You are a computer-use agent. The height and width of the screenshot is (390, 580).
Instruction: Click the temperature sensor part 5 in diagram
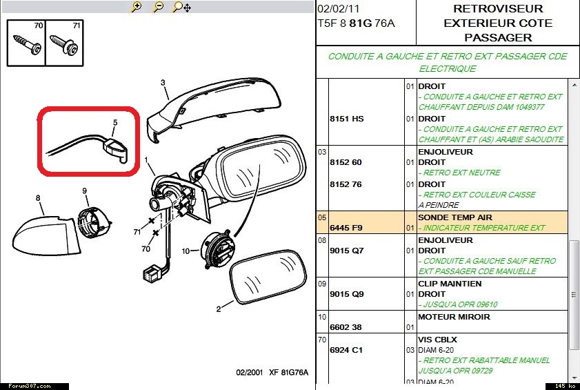[117, 146]
